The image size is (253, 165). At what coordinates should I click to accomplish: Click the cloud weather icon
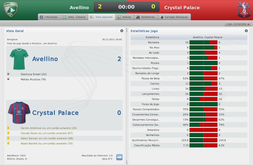[119, 157]
